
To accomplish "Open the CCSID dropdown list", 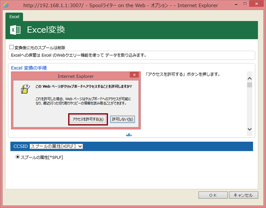I will tap(56, 147).
